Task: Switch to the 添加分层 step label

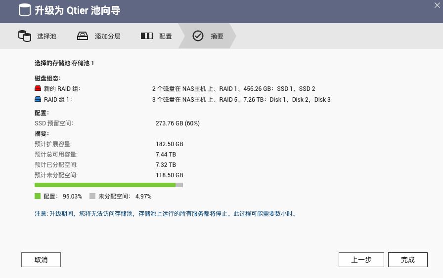Action: point(107,37)
